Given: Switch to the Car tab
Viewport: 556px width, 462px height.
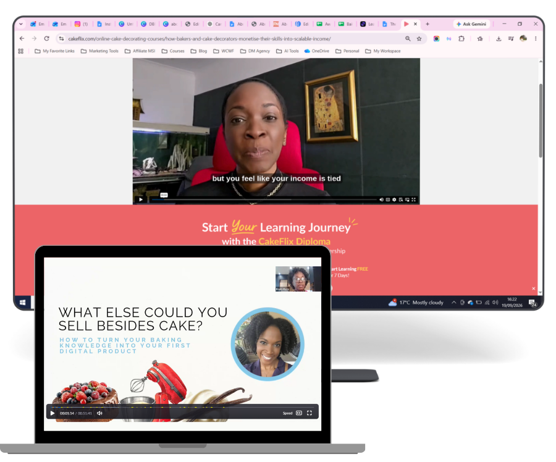Looking at the screenshot, I should coord(214,24).
